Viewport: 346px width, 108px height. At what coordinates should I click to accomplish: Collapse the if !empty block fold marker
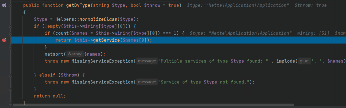[10, 26]
